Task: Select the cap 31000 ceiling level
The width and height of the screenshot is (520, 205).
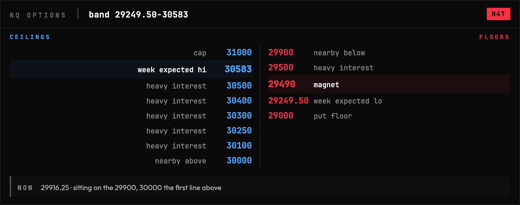Action: coord(131,53)
